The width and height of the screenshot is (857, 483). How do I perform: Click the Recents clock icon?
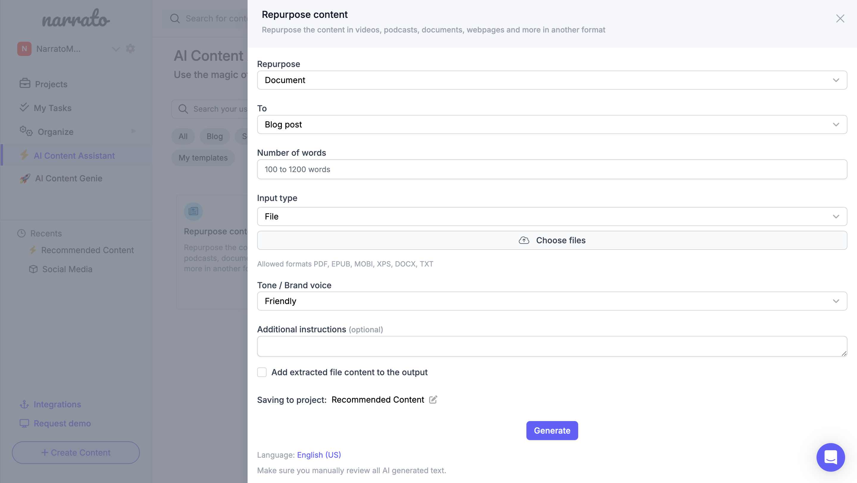click(x=21, y=233)
